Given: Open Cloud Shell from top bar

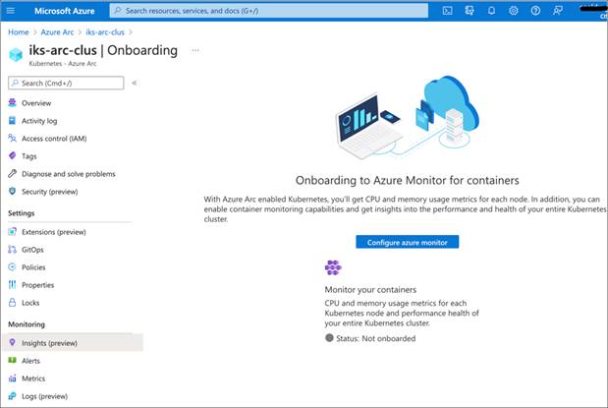Looking at the screenshot, I should 447,11.
